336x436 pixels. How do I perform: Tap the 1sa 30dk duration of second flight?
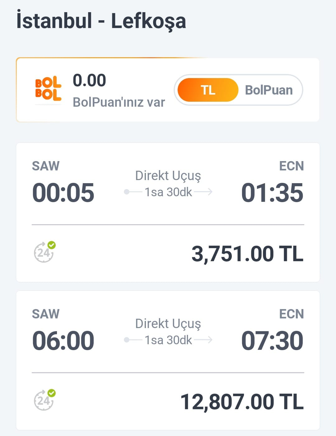168,340
